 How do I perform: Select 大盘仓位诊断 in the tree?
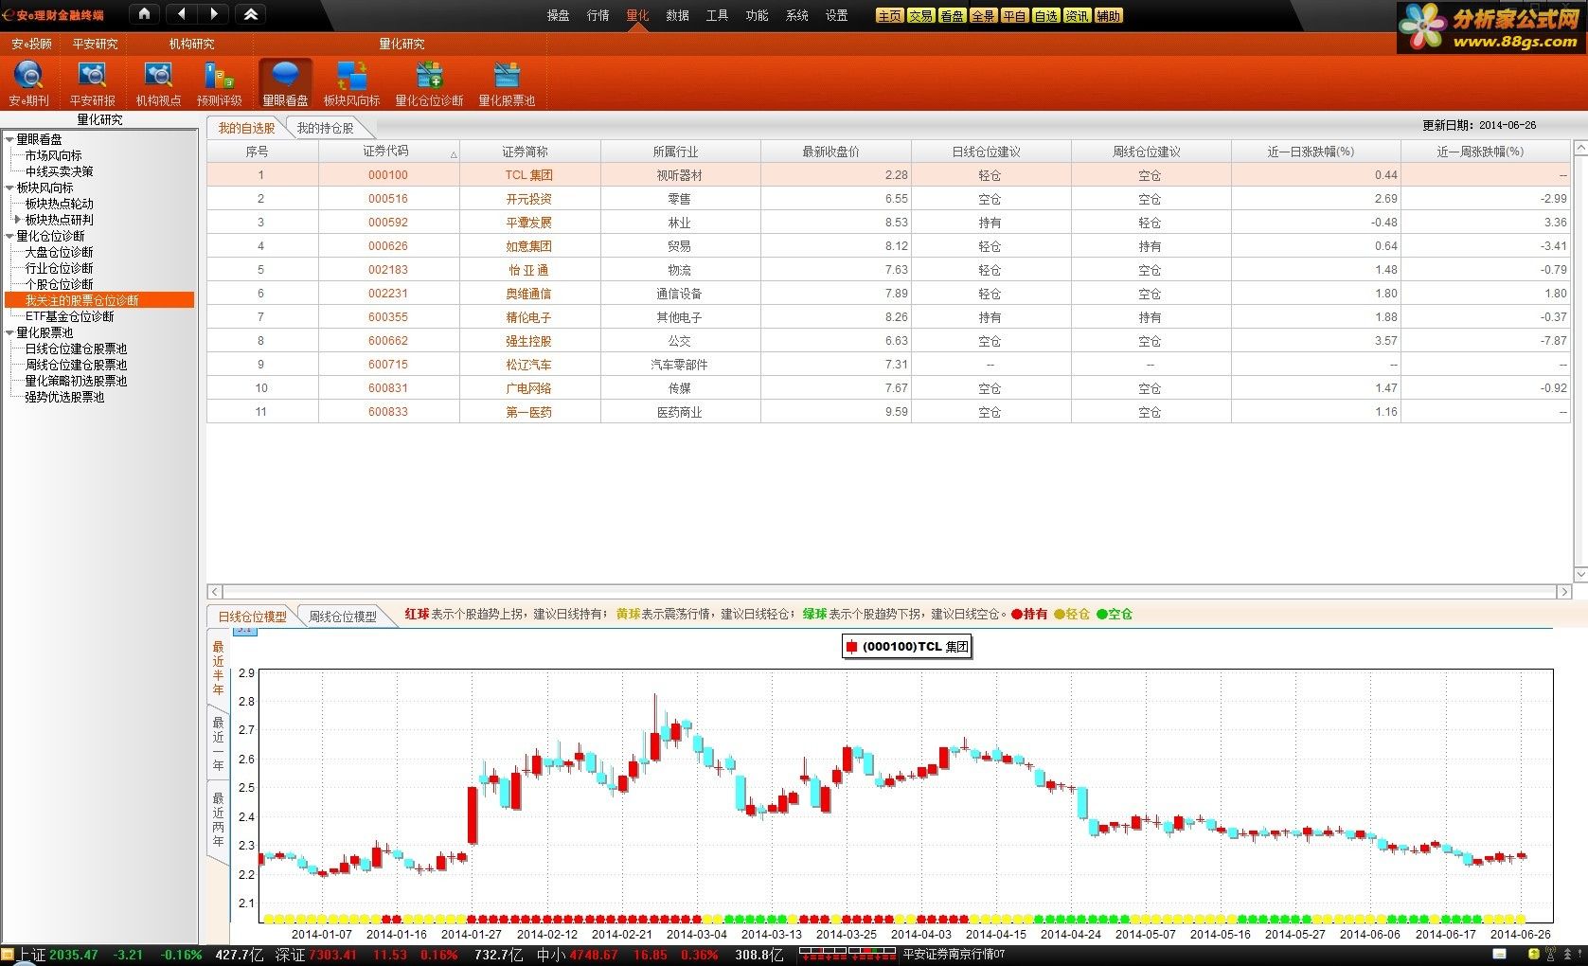click(x=59, y=252)
